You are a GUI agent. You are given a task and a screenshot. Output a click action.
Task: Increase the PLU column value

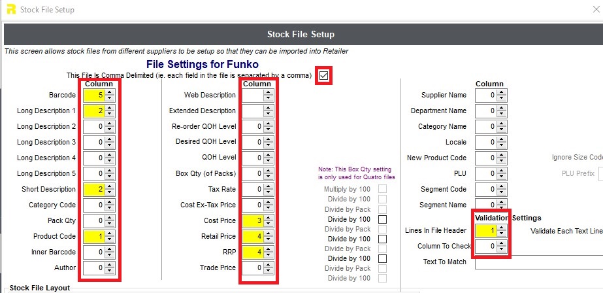(x=501, y=171)
